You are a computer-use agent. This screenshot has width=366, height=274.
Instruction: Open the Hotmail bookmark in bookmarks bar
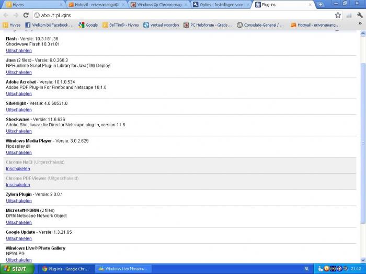pyautogui.click(x=315, y=25)
